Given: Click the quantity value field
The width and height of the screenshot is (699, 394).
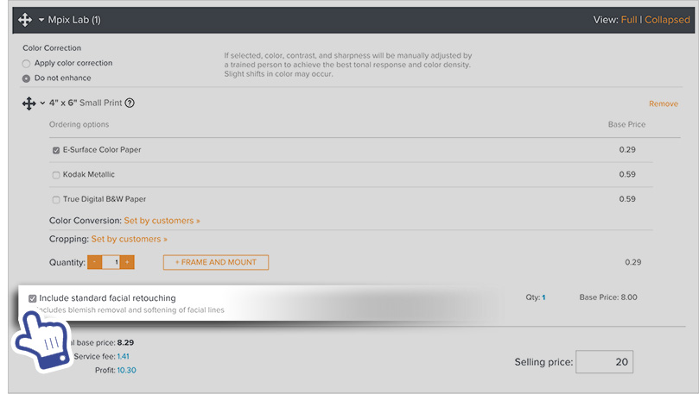Looking at the screenshot, I should [111, 262].
